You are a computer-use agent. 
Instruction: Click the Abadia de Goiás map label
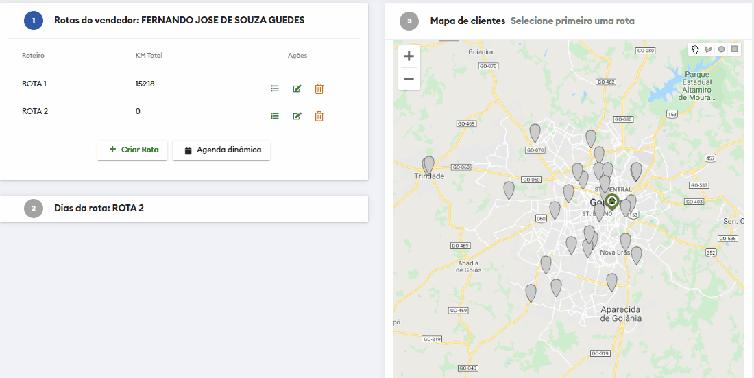coord(469,266)
